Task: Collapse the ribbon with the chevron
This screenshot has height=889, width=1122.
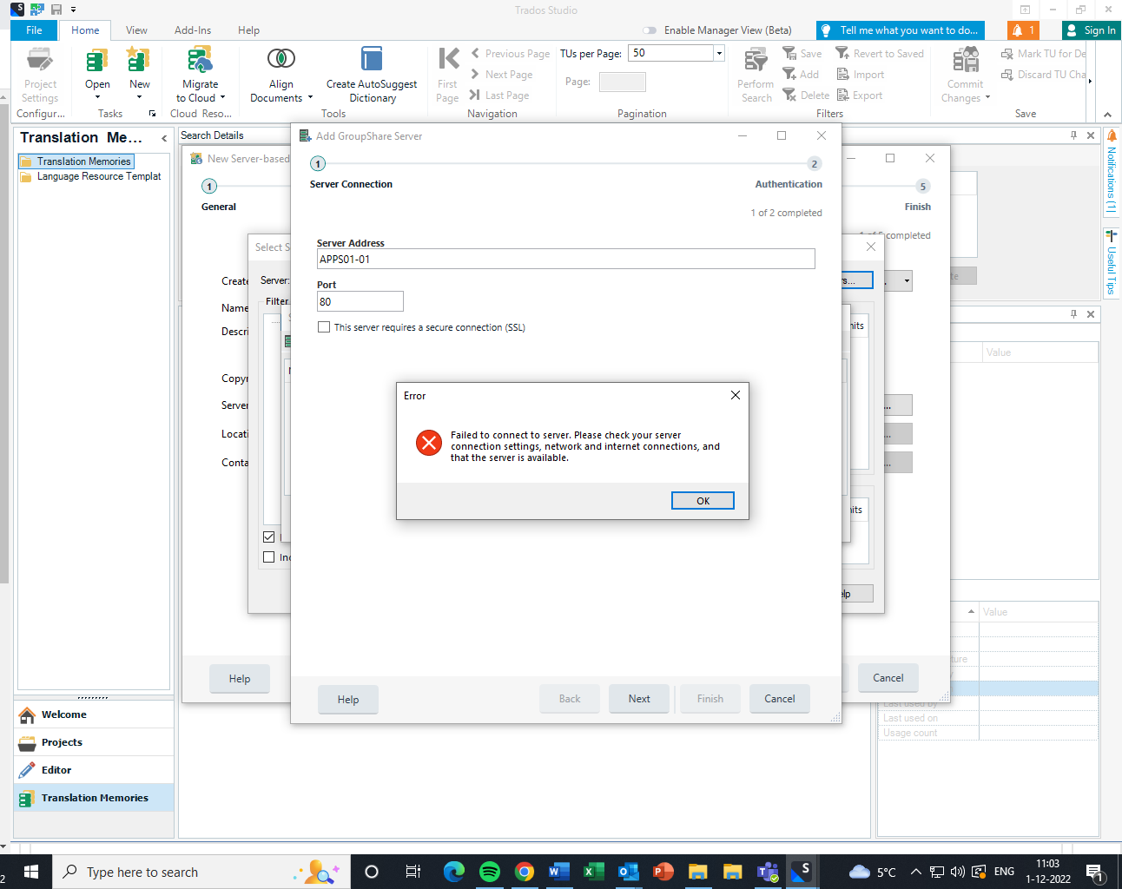Action: click(x=1107, y=115)
